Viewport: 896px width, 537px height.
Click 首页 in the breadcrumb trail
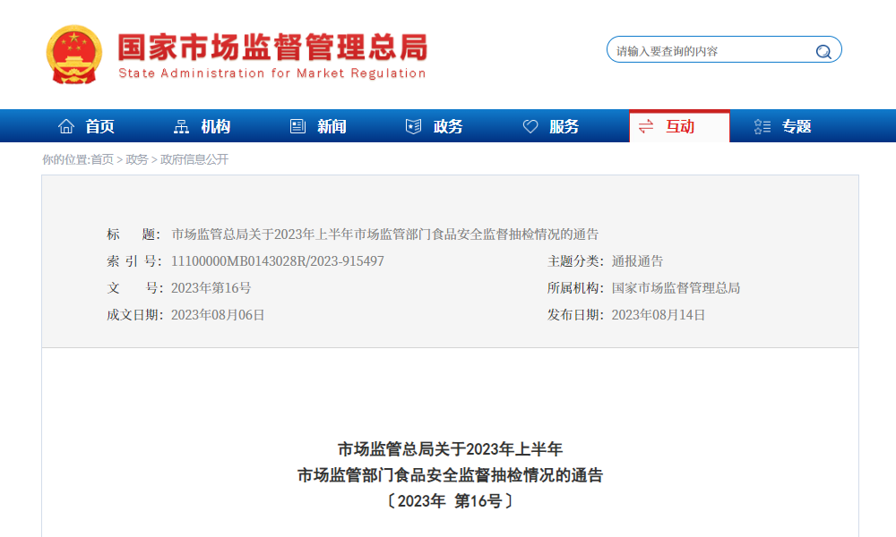(x=100, y=158)
